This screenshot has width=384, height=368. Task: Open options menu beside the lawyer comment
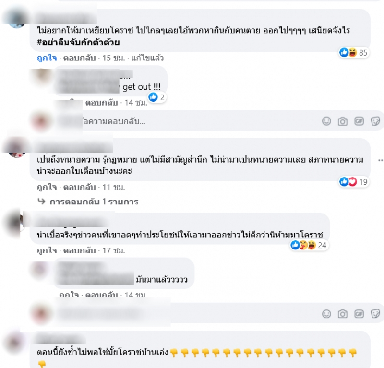pos(380,160)
